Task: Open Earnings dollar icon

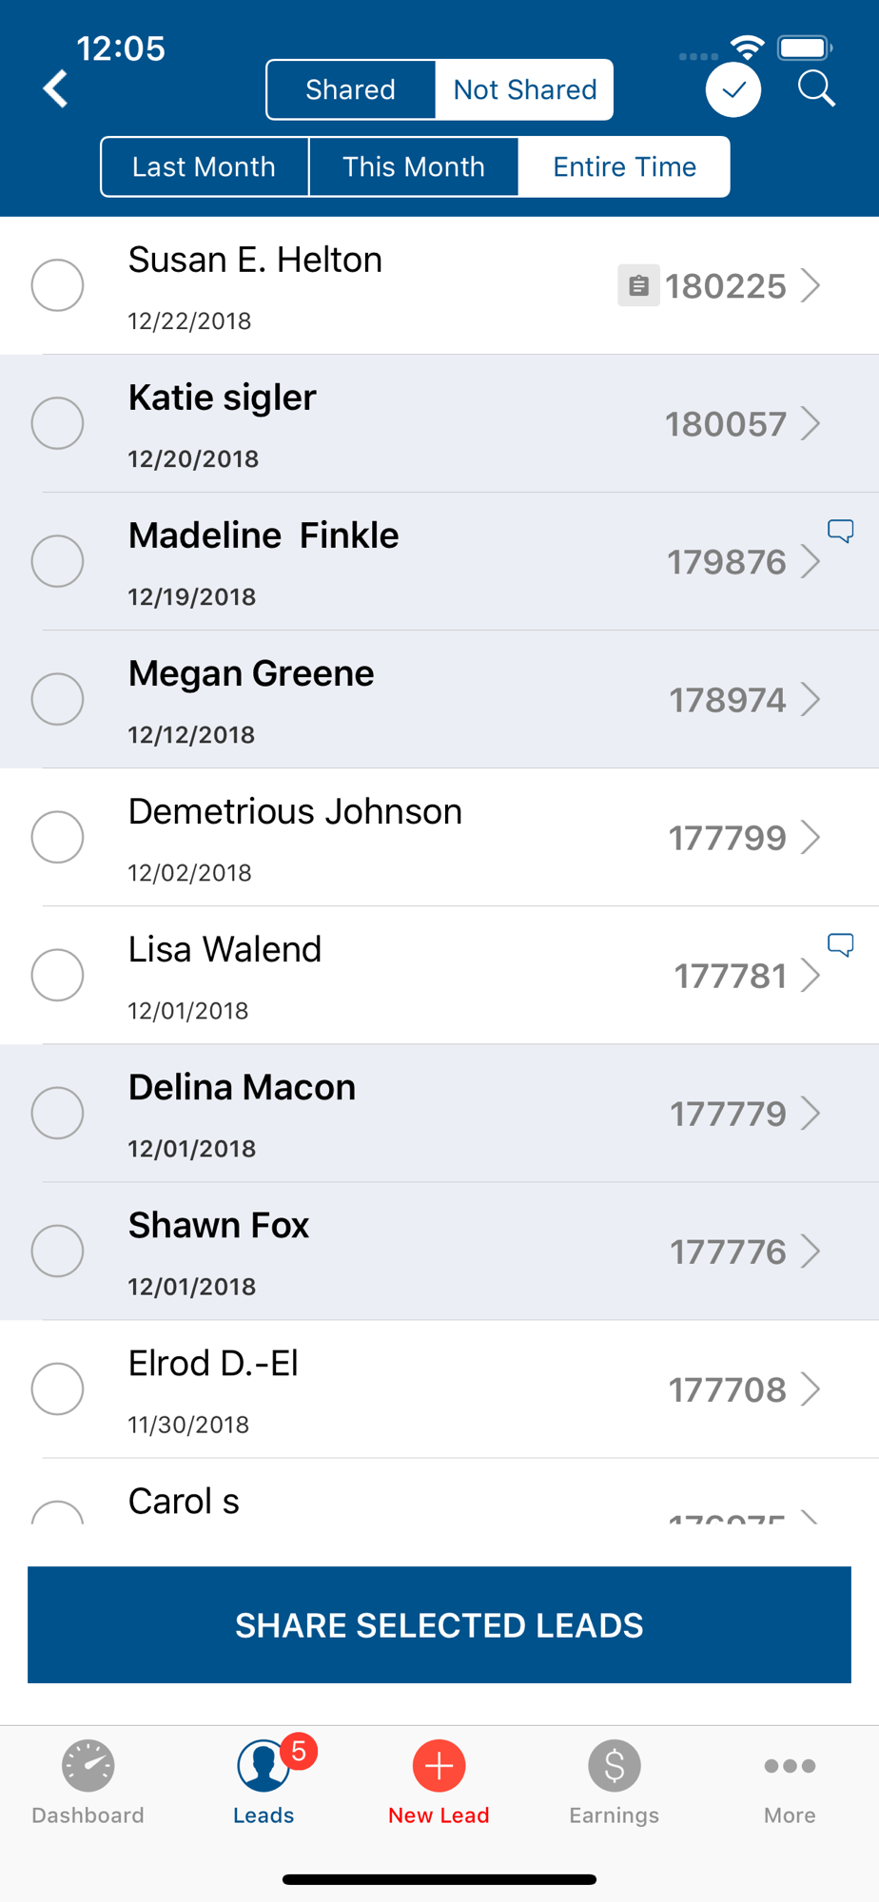Action: (615, 1766)
